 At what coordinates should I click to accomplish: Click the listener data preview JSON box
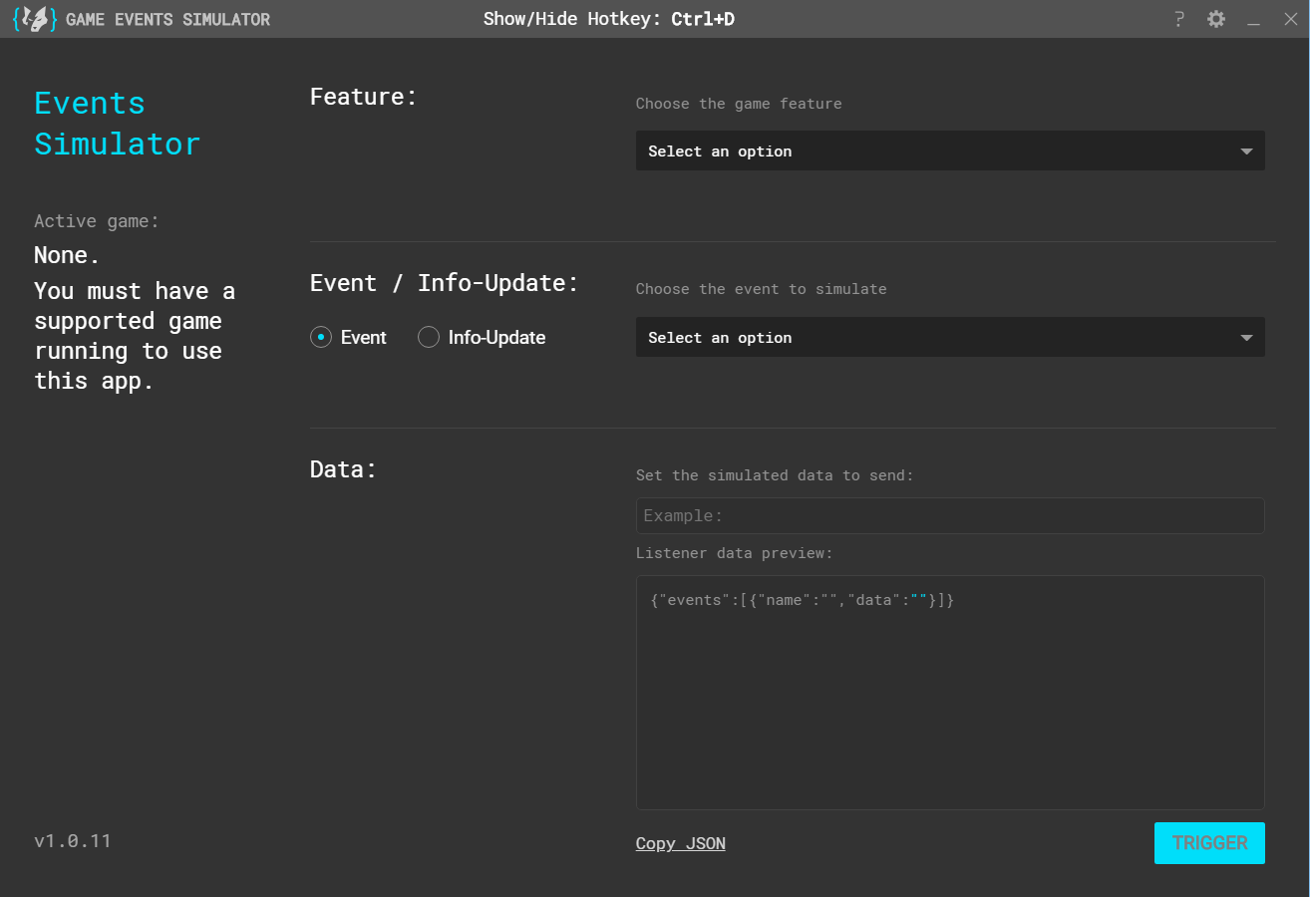pos(950,693)
